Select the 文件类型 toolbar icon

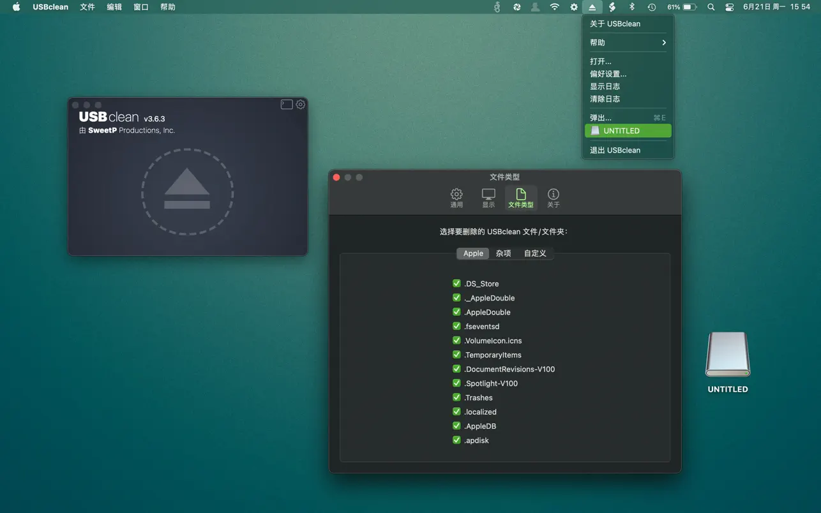(x=521, y=198)
